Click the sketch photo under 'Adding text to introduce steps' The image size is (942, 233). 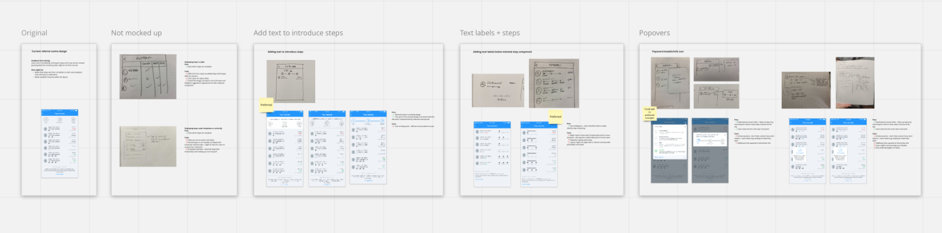(x=291, y=81)
